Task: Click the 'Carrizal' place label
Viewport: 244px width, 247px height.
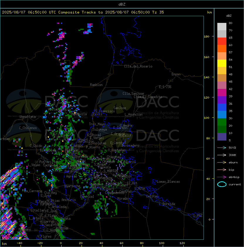Action: pos(87,197)
